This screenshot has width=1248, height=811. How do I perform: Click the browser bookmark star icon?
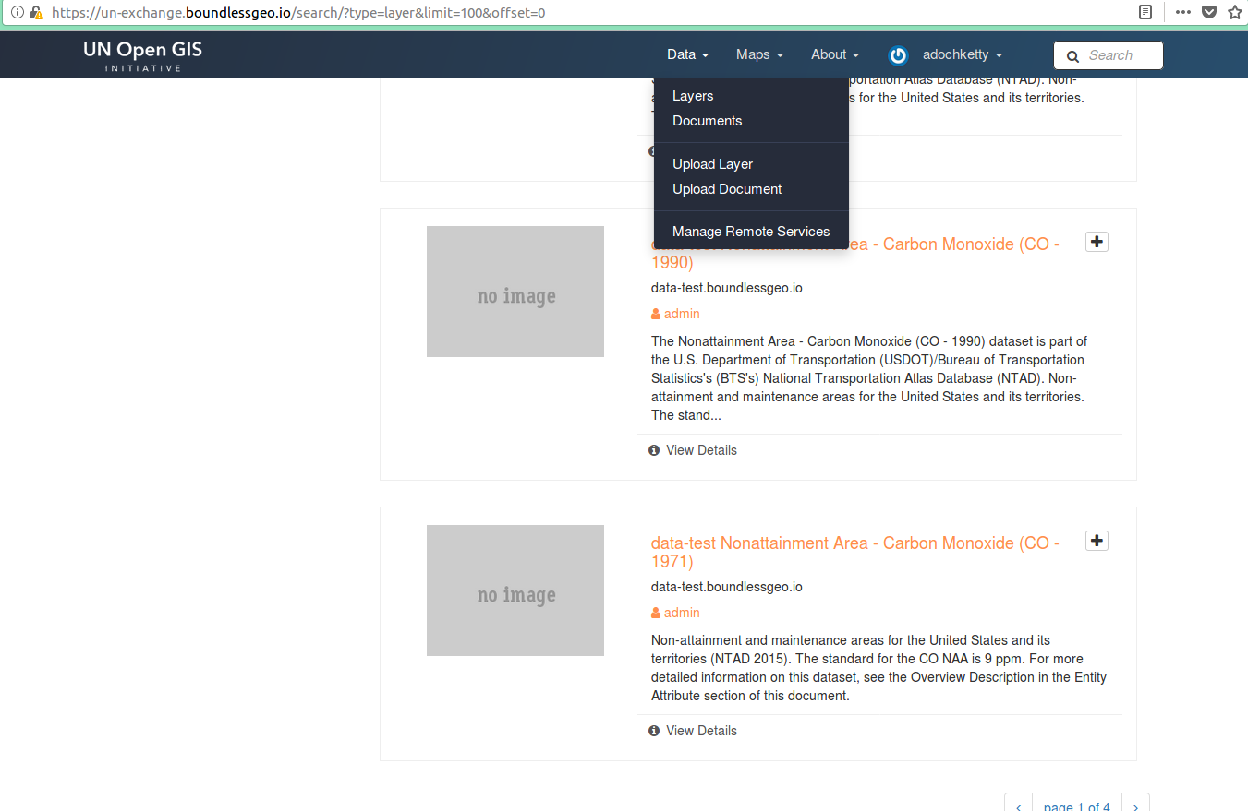[x=1234, y=13]
